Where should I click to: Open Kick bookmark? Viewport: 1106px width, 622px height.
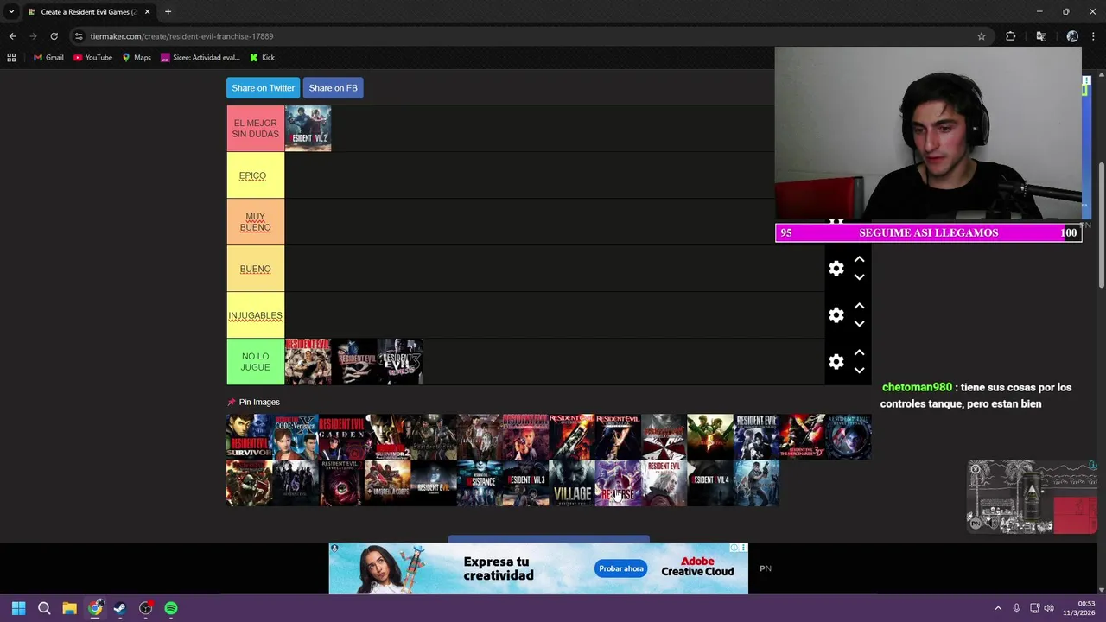(262, 58)
